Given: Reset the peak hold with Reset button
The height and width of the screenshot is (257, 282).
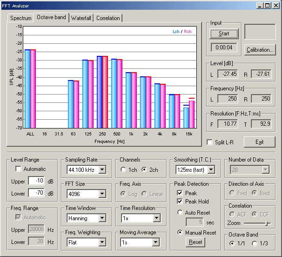Looking at the screenshot, I should click(195, 242).
